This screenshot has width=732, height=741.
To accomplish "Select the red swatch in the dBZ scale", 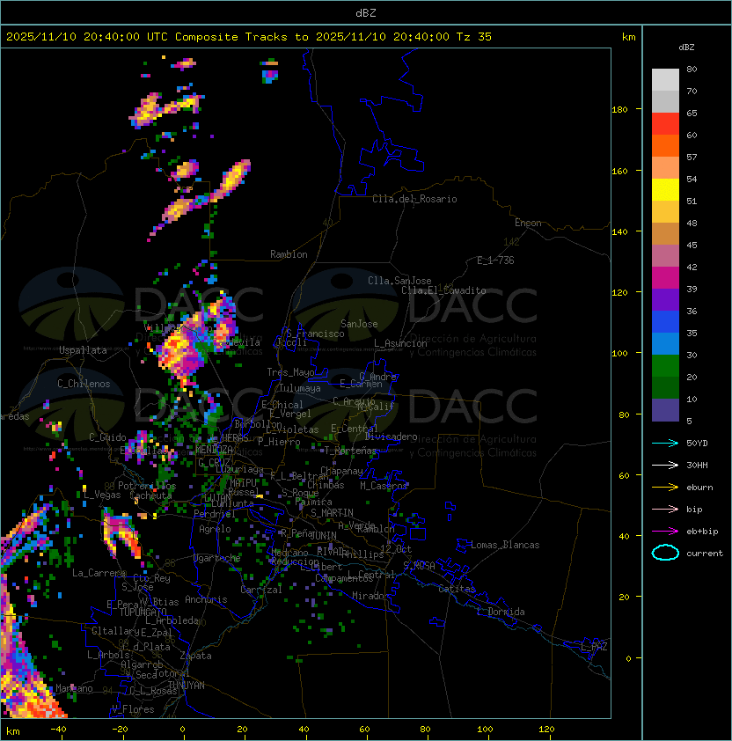I will (665, 124).
